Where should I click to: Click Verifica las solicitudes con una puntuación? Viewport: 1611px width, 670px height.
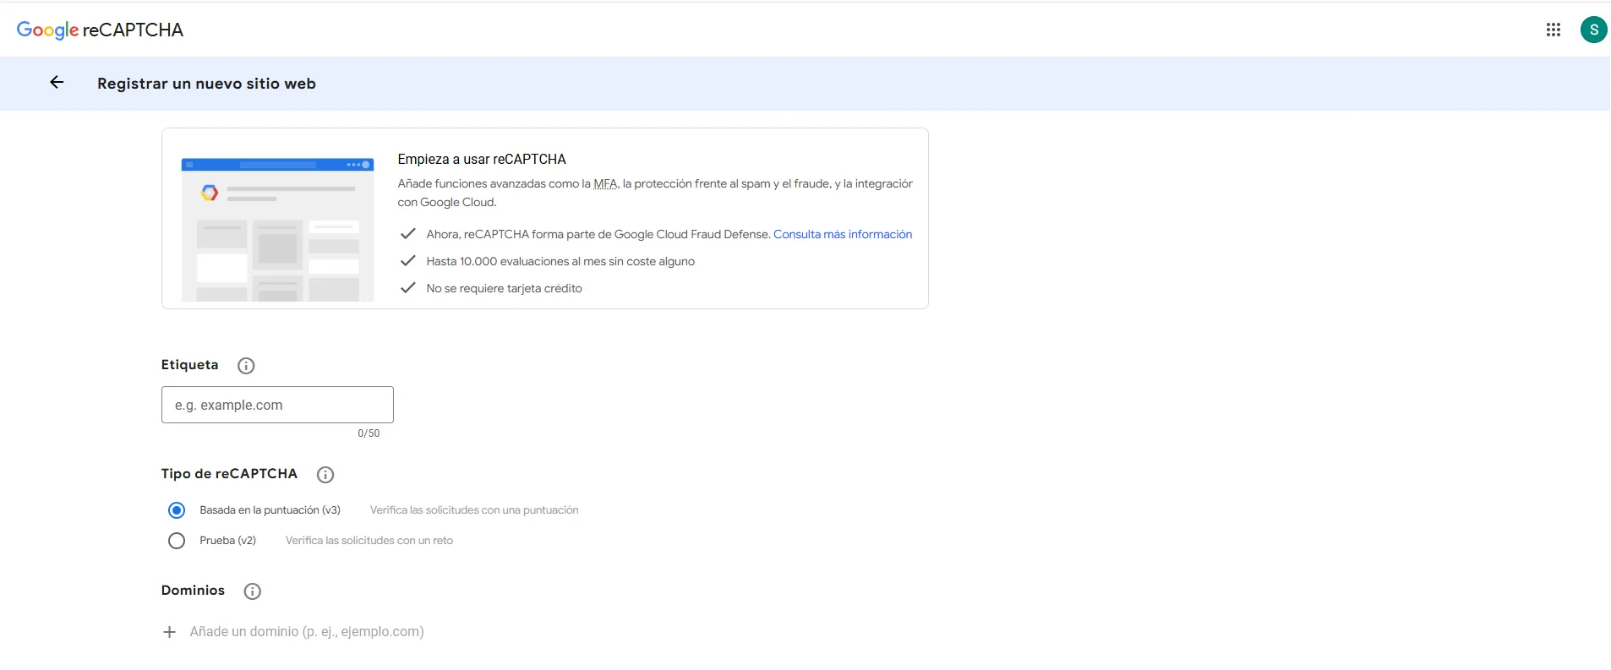click(474, 510)
